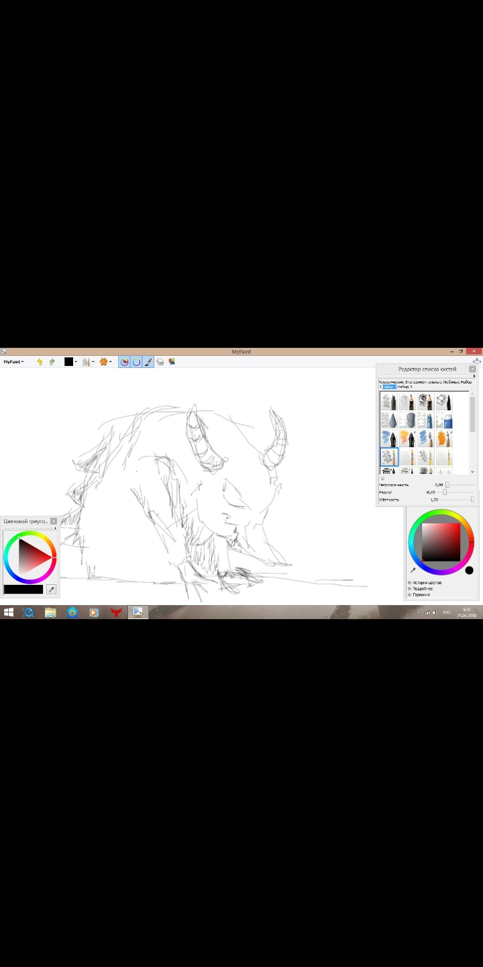Toggle the brush list editor button
Viewport: 483px width, 967px height.
(148, 362)
